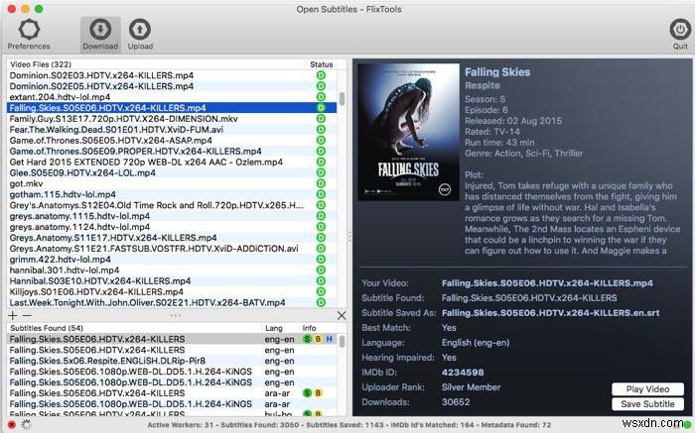Select Greys.Anatomy.S11E21.FASTSUB.VOSTFR file
Screen dimensions: 695x433
(x=172, y=249)
